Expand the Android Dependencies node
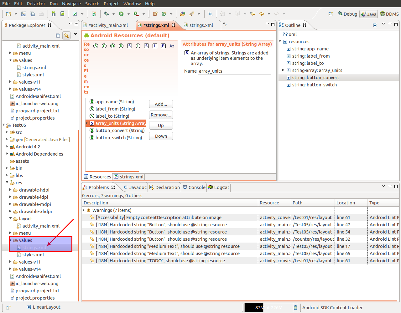This screenshot has height=313, width=401. [7, 154]
